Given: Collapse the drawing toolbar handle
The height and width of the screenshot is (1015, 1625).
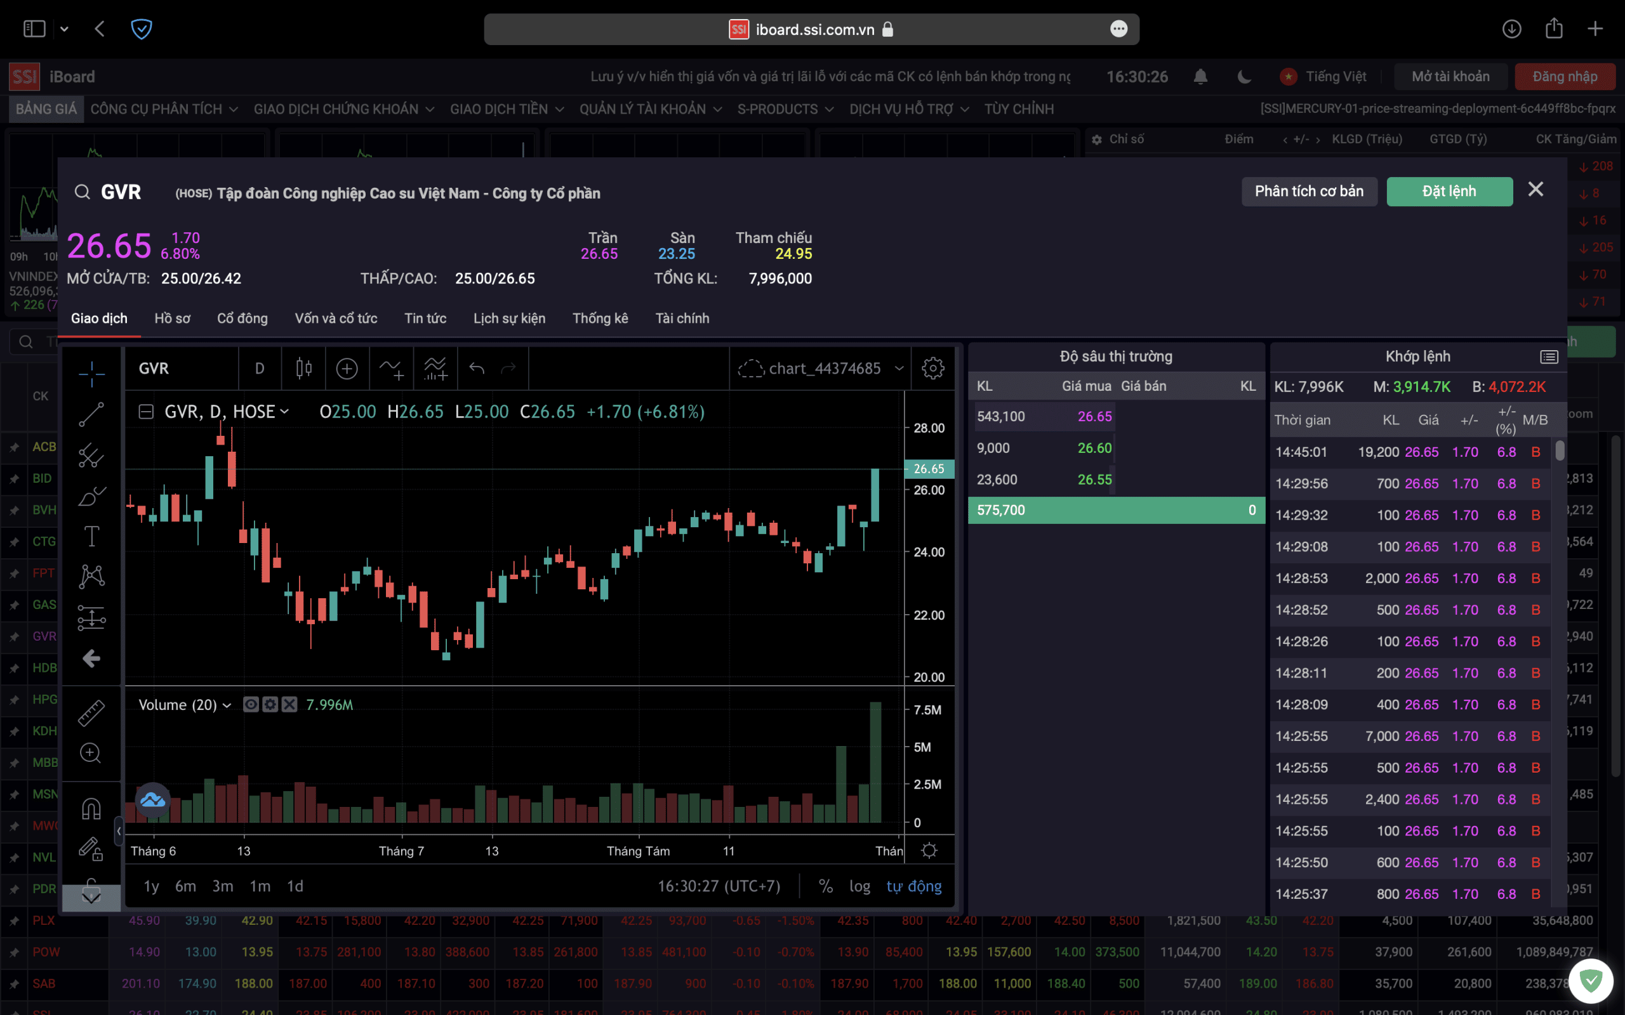Looking at the screenshot, I should tap(118, 831).
